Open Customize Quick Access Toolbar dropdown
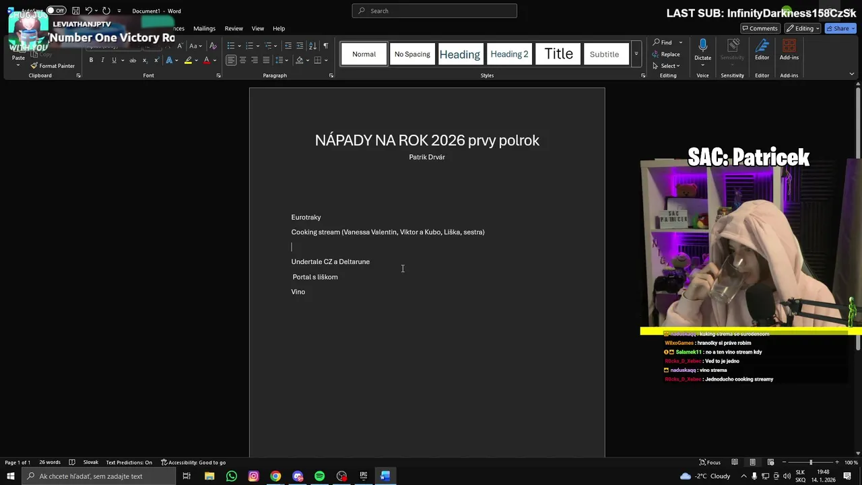The image size is (862, 485). 119,11
